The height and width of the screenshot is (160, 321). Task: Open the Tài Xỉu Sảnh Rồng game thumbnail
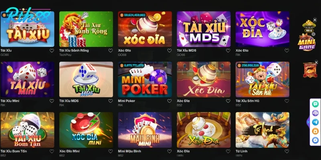tap(86, 29)
